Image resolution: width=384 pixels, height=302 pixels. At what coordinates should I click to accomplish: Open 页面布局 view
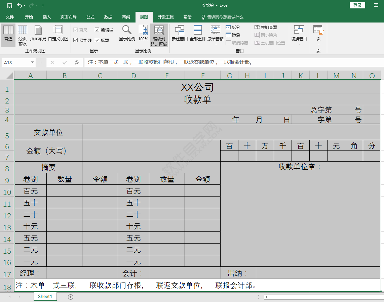tap(38, 34)
